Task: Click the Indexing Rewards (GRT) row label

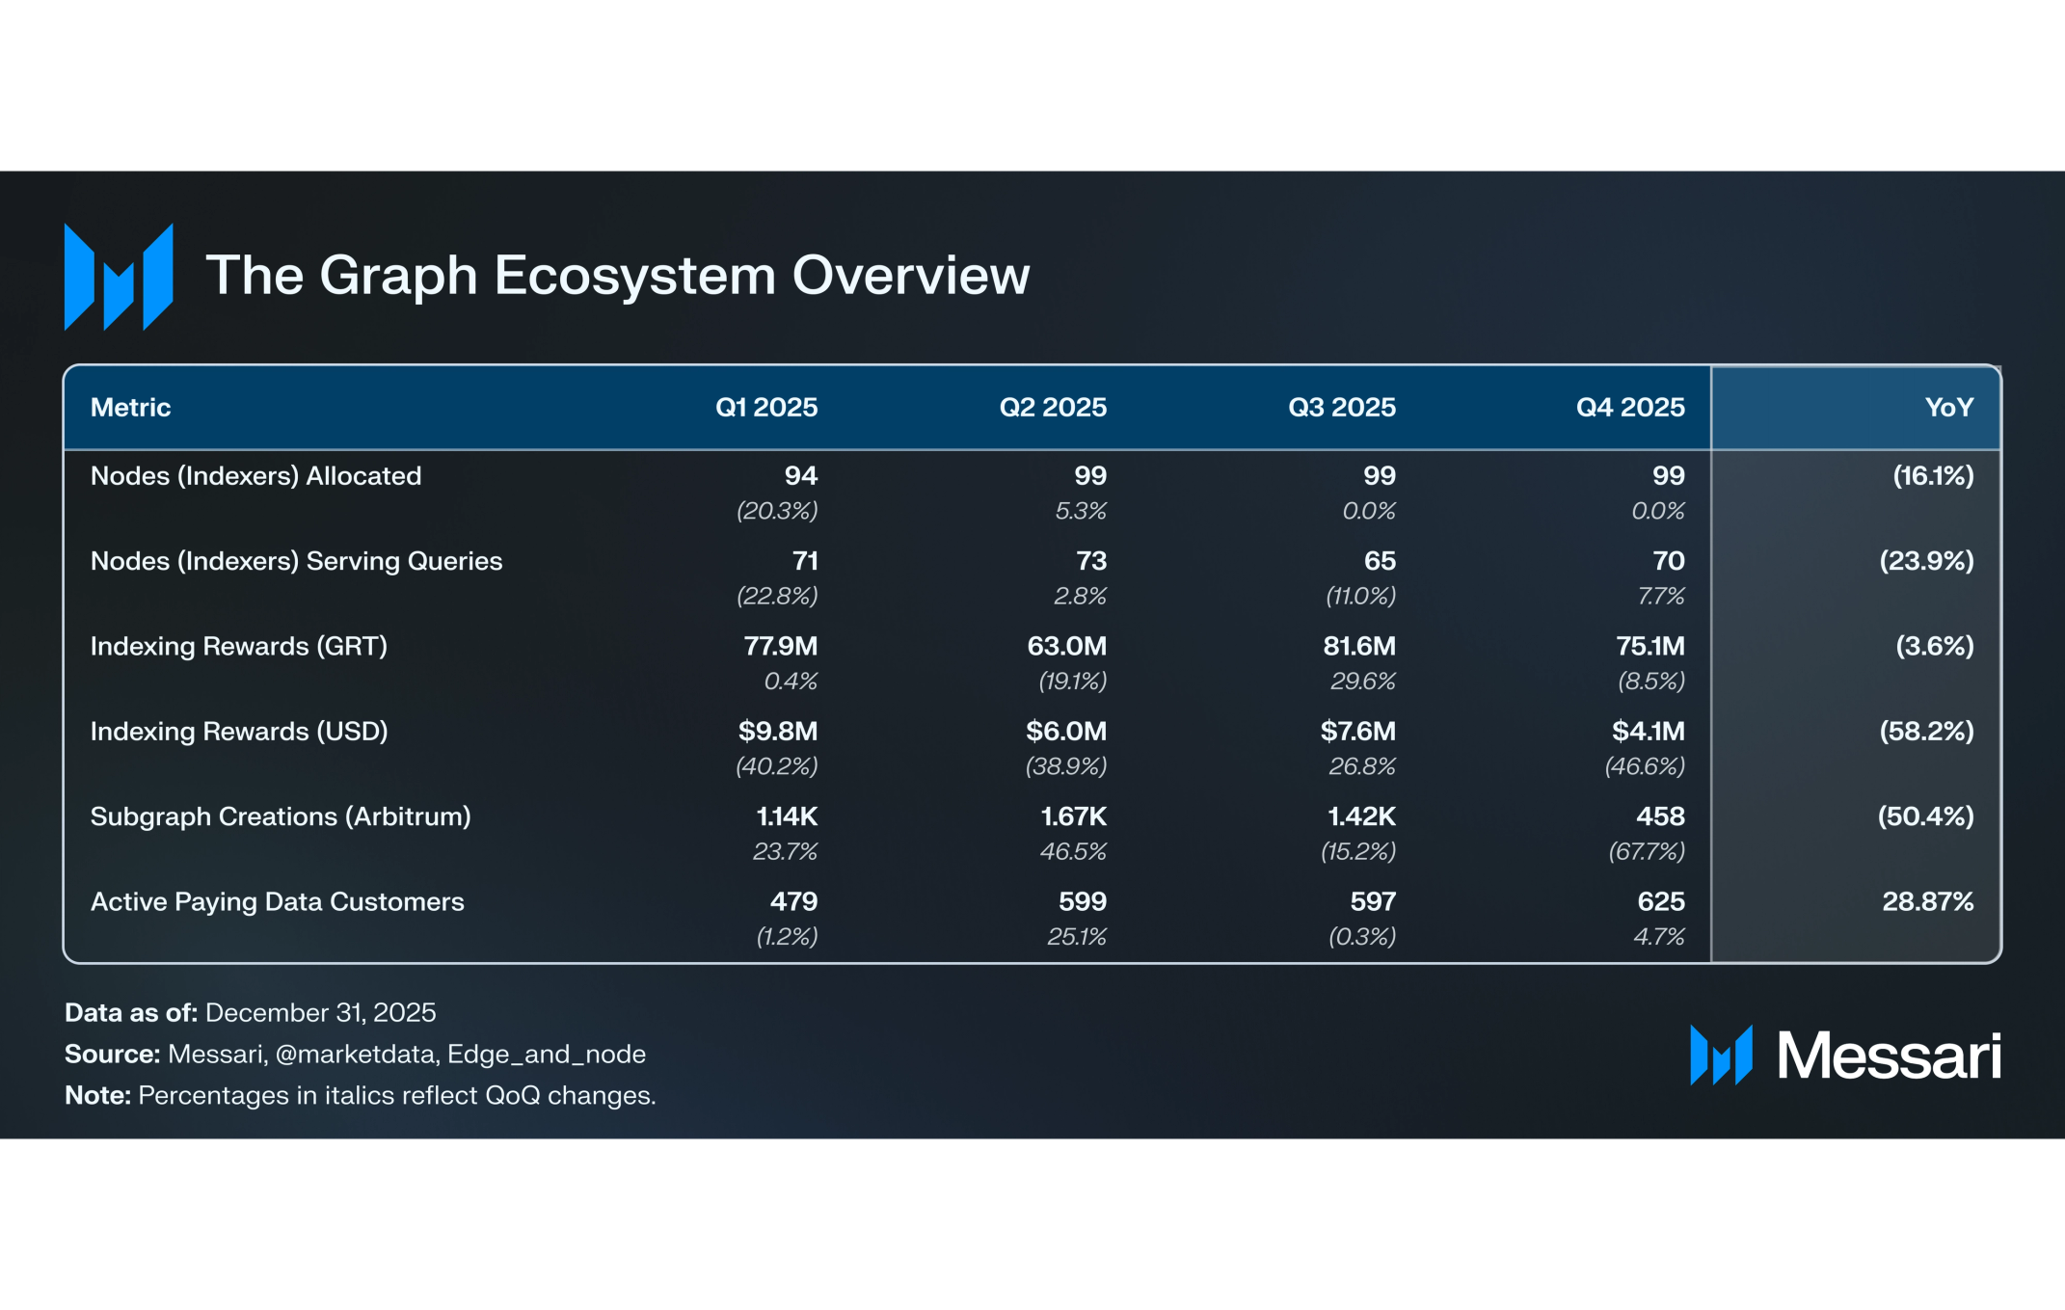Action: click(x=238, y=646)
